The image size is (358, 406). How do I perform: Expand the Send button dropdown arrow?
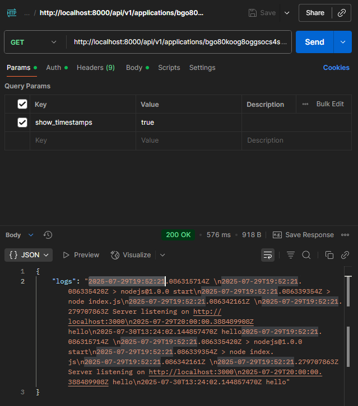pos(343,42)
